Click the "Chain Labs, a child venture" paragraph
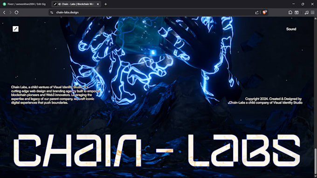Image resolution: width=317 pixels, height=178 pixels. tap(55, 95)
